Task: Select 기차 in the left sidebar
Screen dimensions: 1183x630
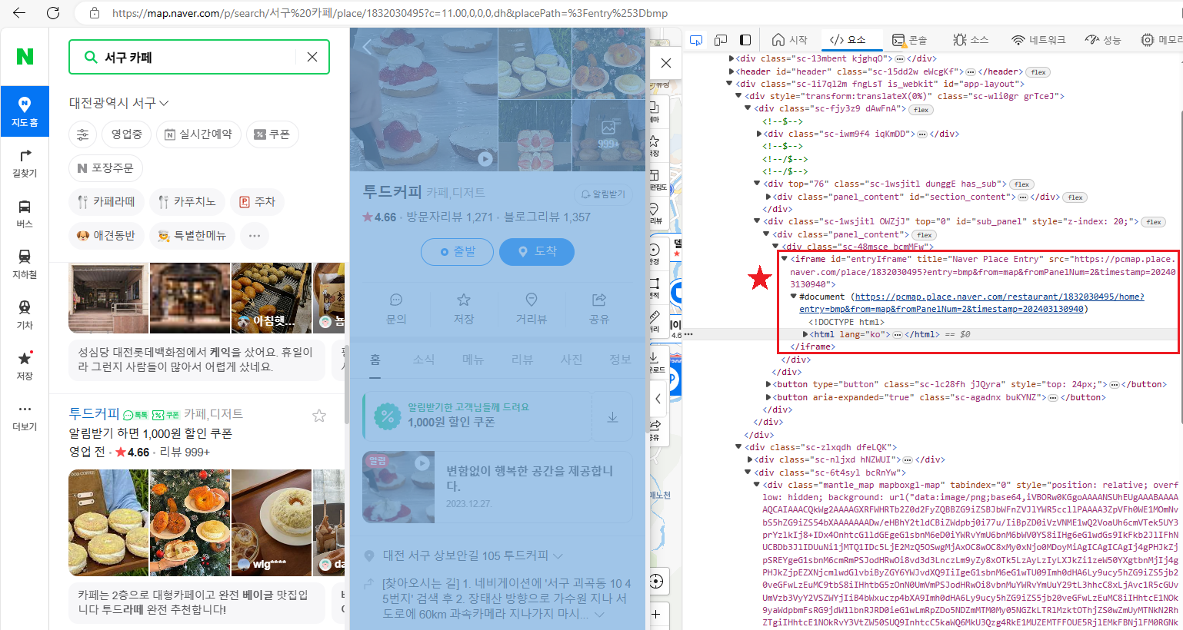Action: tap(25, 315)
